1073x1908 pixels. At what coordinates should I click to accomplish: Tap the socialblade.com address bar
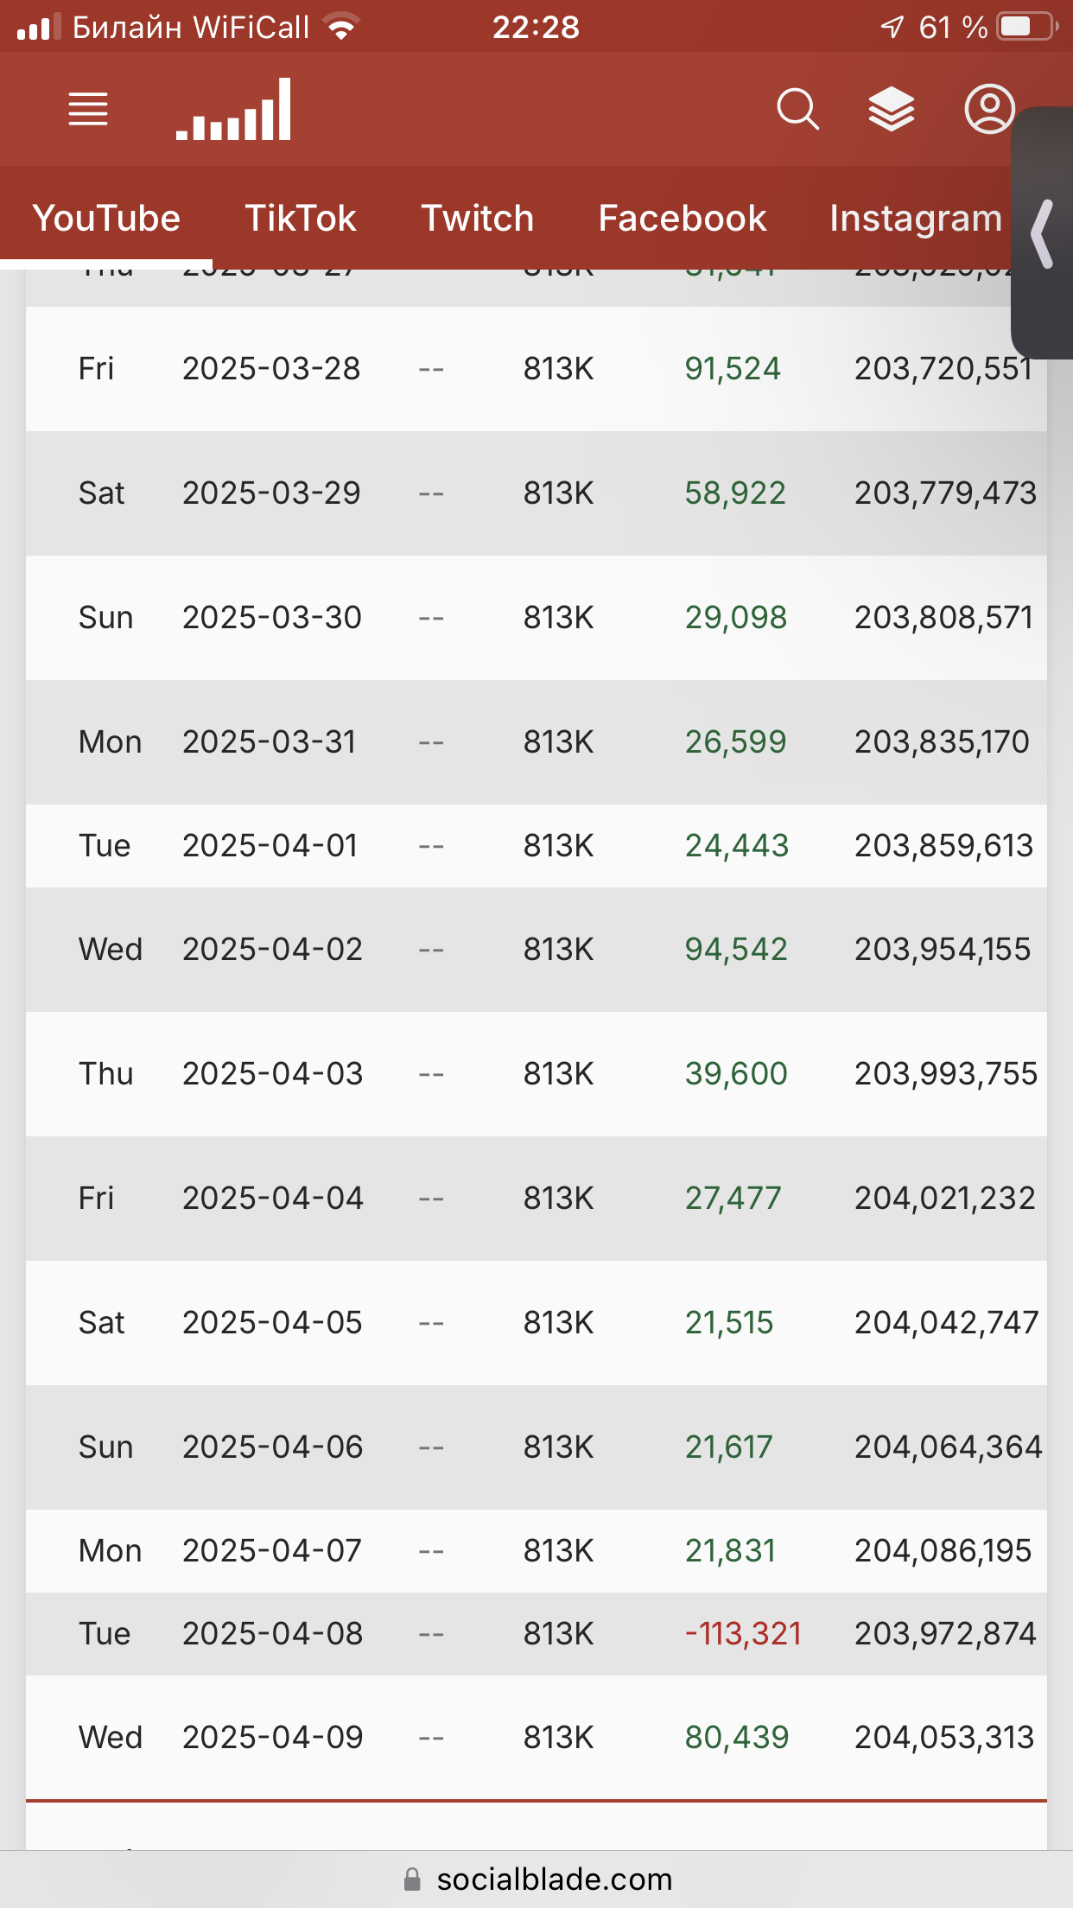(553, 1879)
